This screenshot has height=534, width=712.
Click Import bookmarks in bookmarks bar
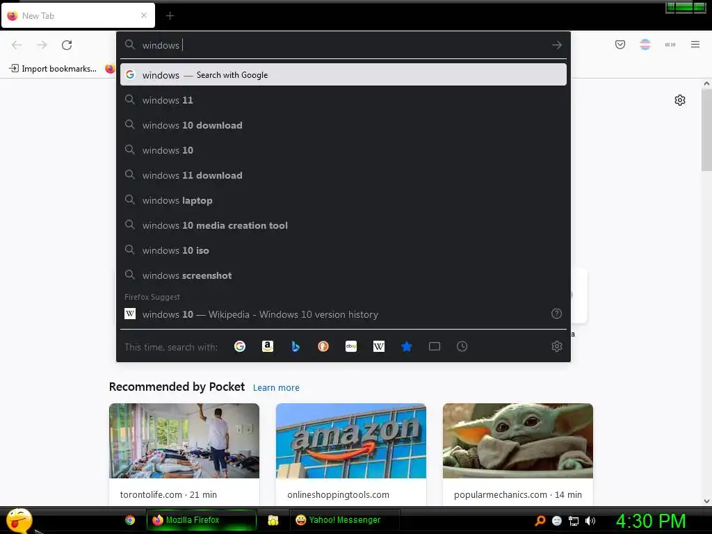[53, 69]
